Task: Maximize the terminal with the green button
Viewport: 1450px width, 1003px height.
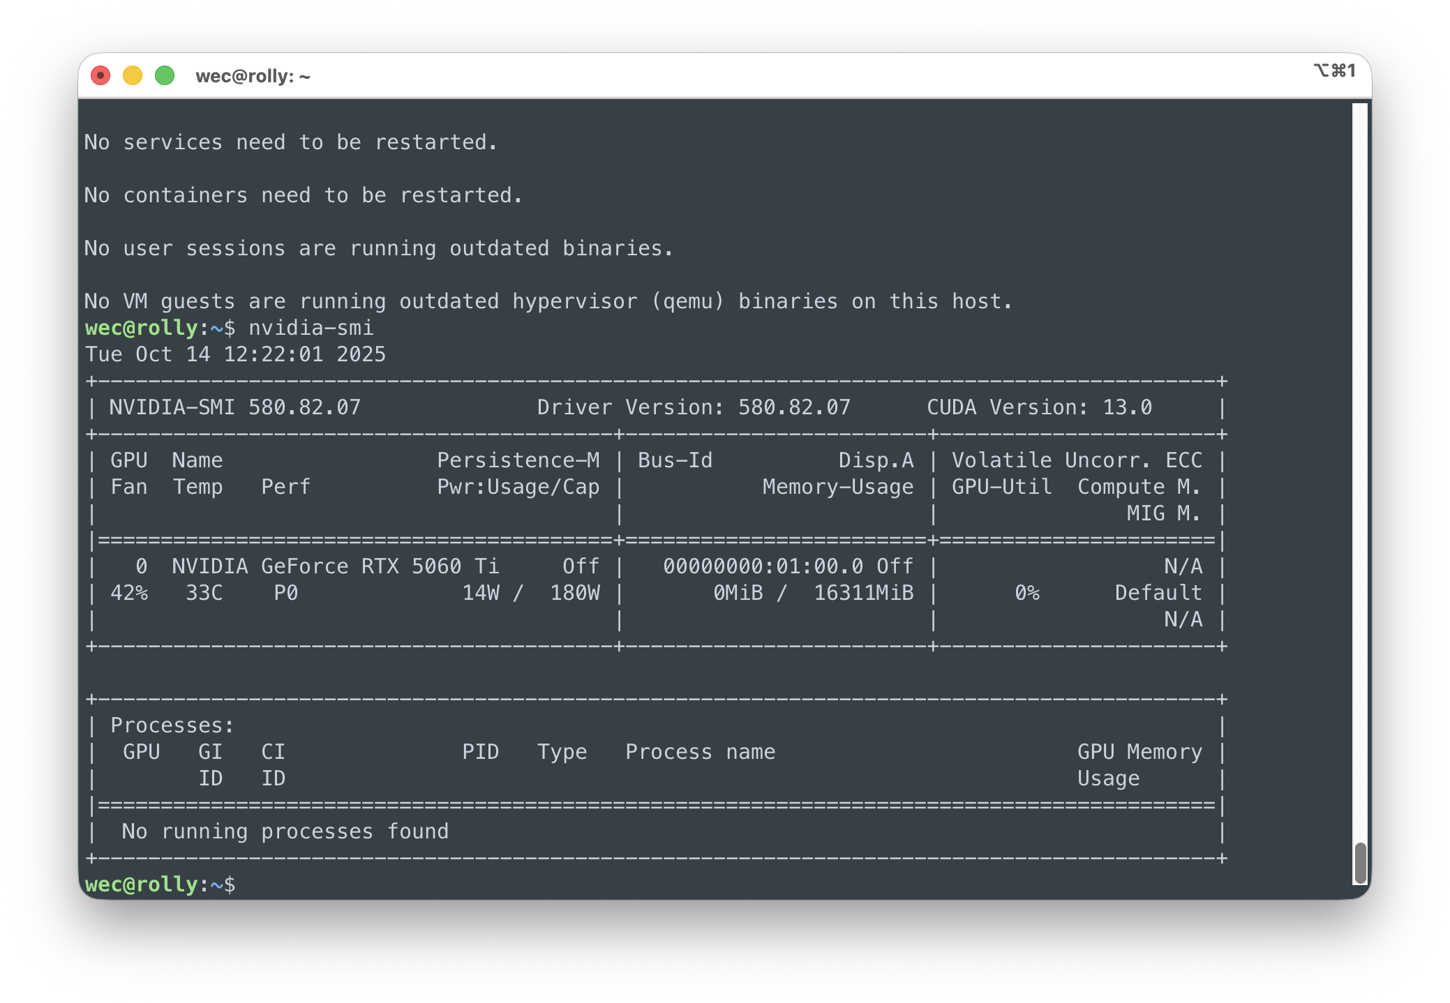Action: coord(165,75)
